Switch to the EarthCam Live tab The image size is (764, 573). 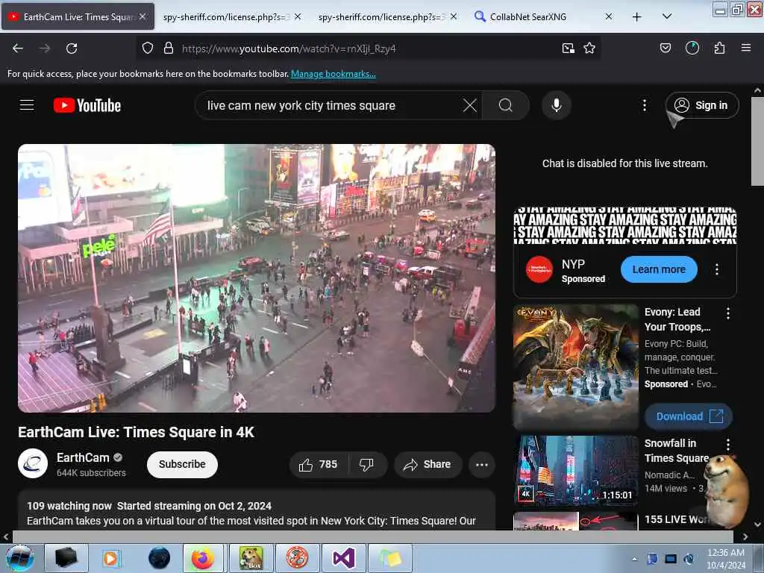pyautogui.click(x=78, y=16)
